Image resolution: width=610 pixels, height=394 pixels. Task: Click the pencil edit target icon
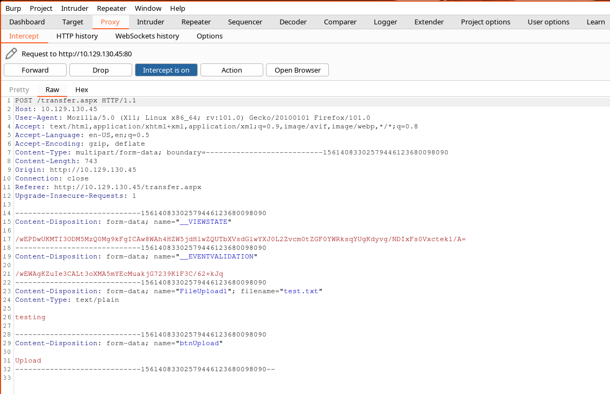click(x=11, y=54)
